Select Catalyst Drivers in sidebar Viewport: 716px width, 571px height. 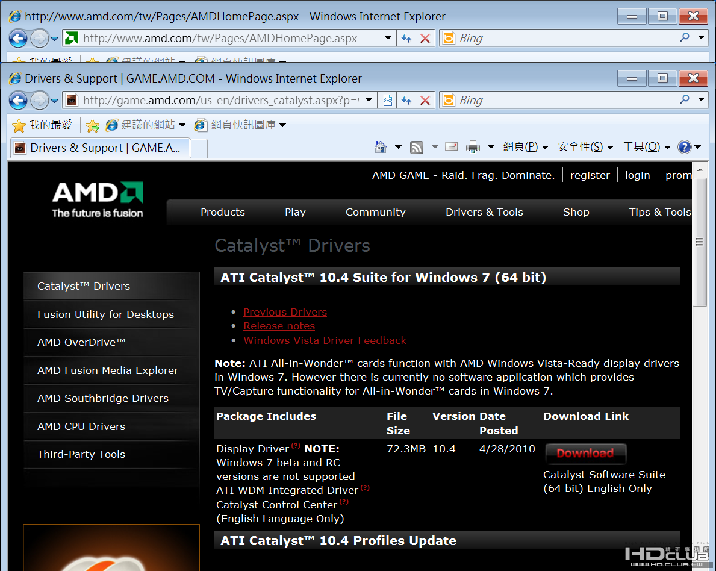pyautogui.click(x=111, y=287)
